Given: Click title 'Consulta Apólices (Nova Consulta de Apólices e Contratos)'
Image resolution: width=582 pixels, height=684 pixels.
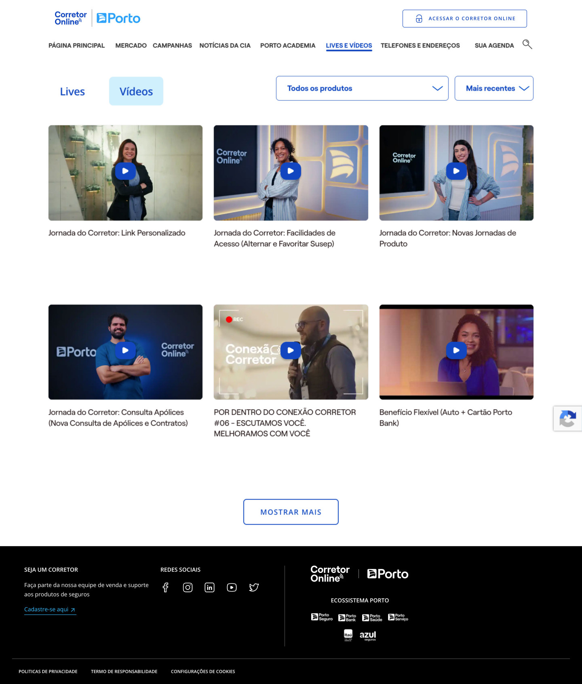Looking at the screenshot, I should [118, 418].
